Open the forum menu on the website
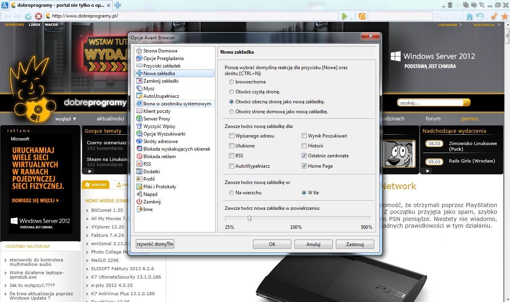 click(x=433, y=119)
